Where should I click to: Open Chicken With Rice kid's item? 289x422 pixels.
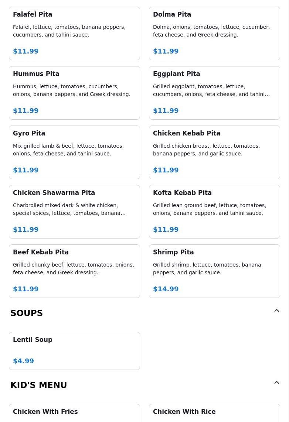click(214, 413)
